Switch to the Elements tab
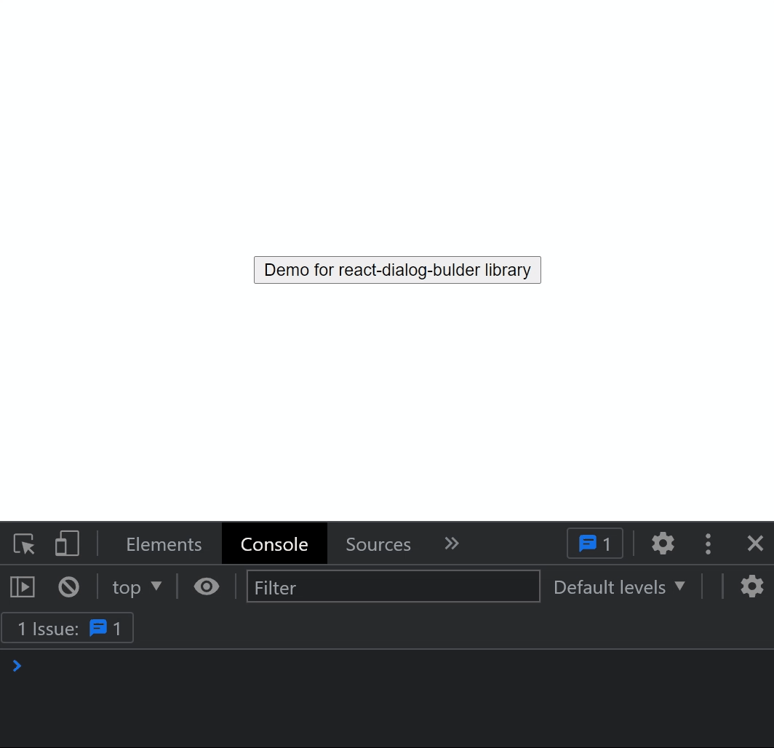 tap(164, 544)
